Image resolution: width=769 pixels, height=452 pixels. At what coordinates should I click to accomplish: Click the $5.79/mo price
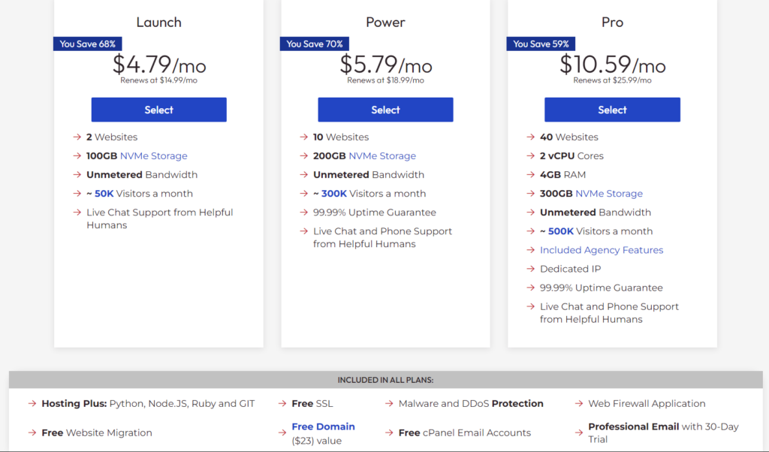tap(385, 65)
